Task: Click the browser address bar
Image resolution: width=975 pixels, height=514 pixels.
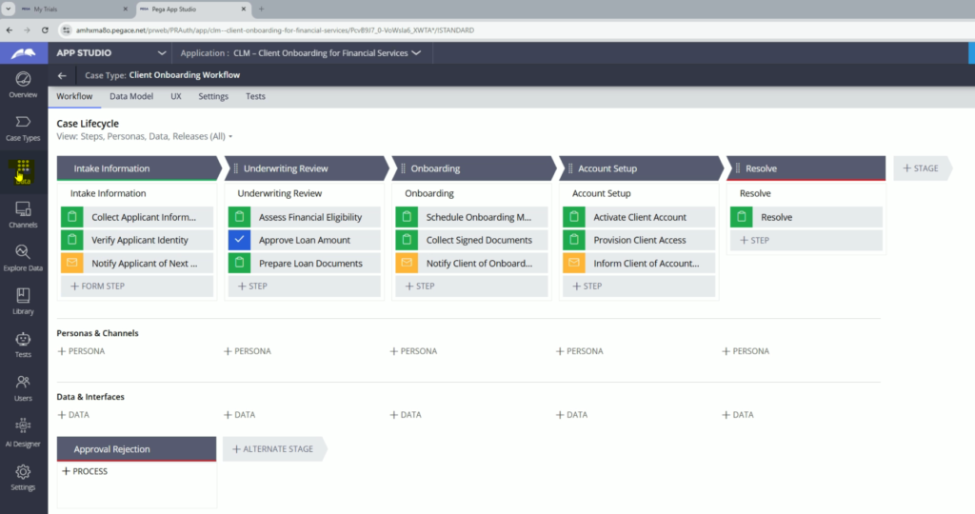Action: 476,30
